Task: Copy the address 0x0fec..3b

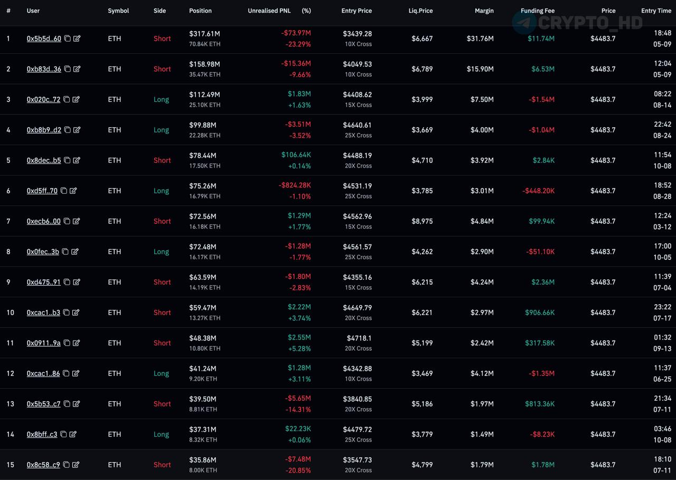Action: (65, 252)
